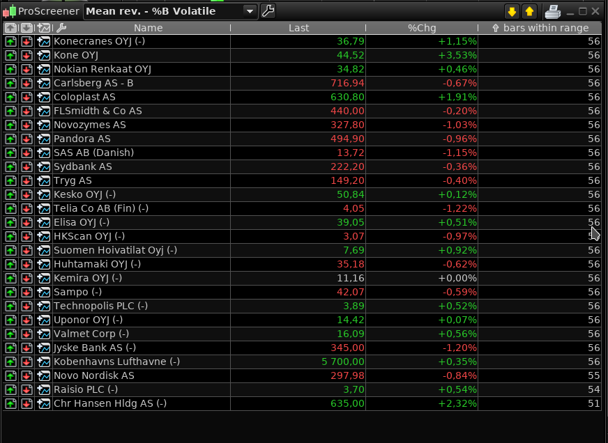Click Kone OYJ change +3,53%
This screenshot has height=443, width=608.
[x=457, y=56]
